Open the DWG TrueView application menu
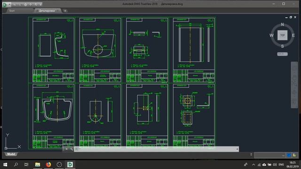 5,4
